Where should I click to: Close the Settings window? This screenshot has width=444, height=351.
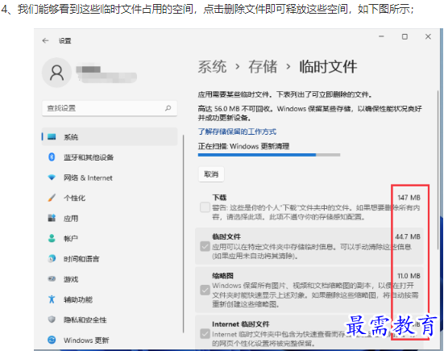(x=428, y=36)
